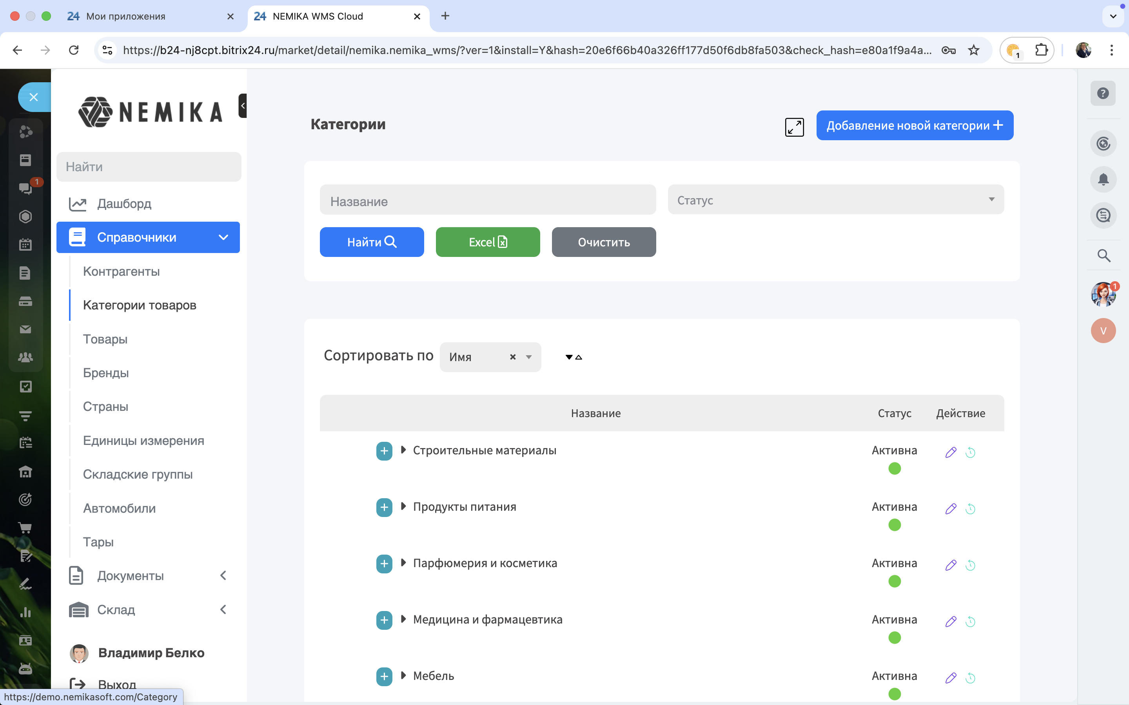Toggle sort direction arrows next to Имя
The width and height of the screenshot is (1129, 705).
click(x=574, y=357)
